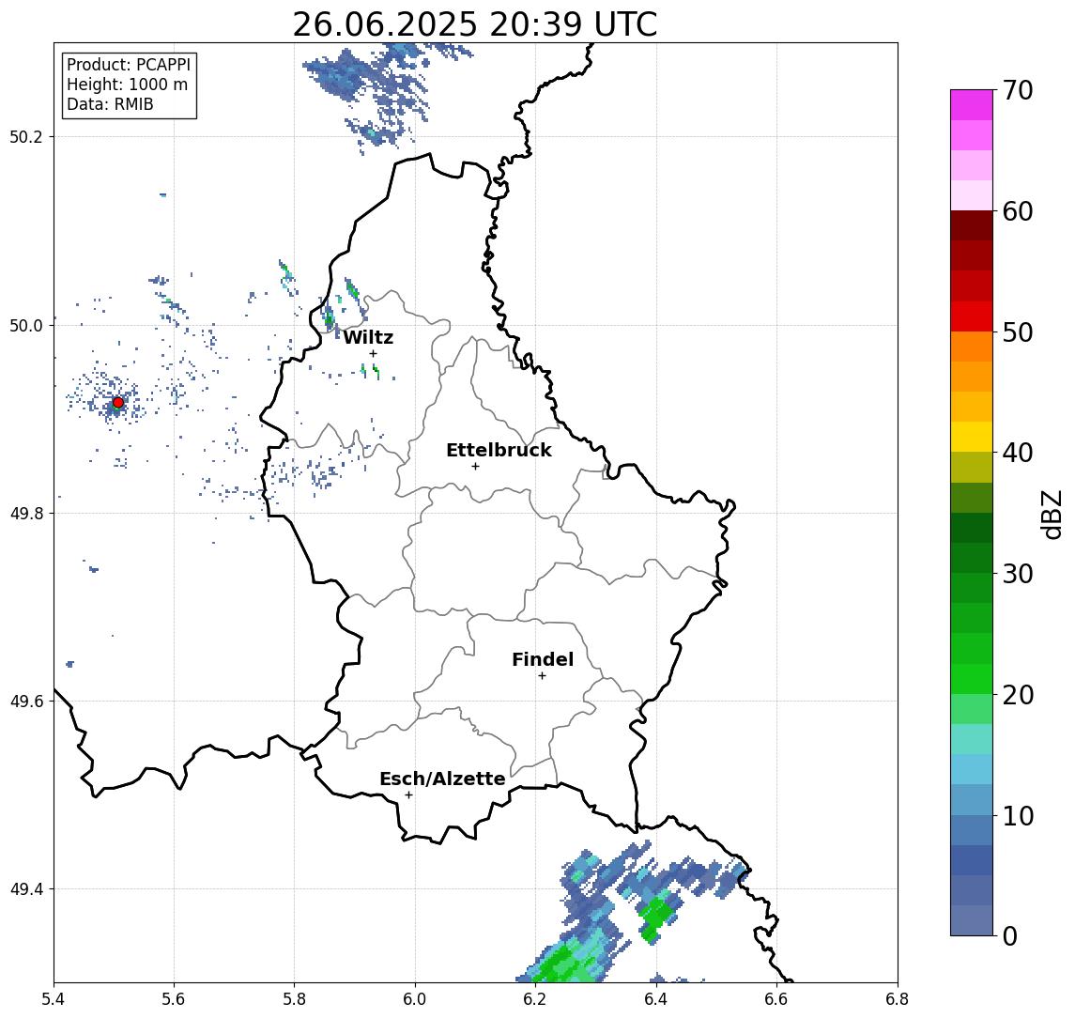
Task: Click the 20 tick on colorbar
Action: point(1018,694)
